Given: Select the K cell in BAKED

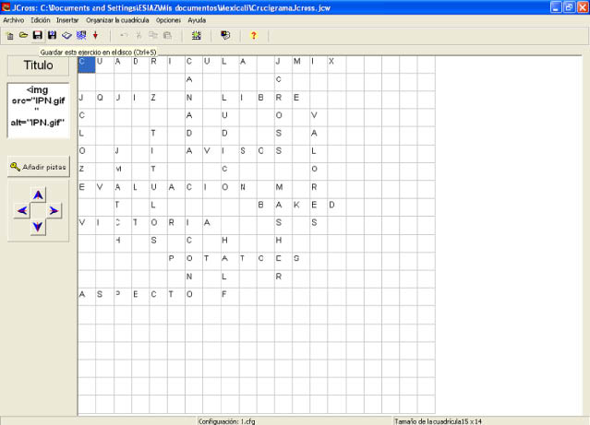Looking at the screenshot, I should pos(301,207).
